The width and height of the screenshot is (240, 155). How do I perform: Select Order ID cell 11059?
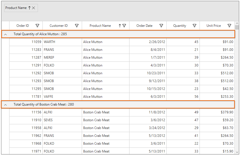(x=26, y=42)
